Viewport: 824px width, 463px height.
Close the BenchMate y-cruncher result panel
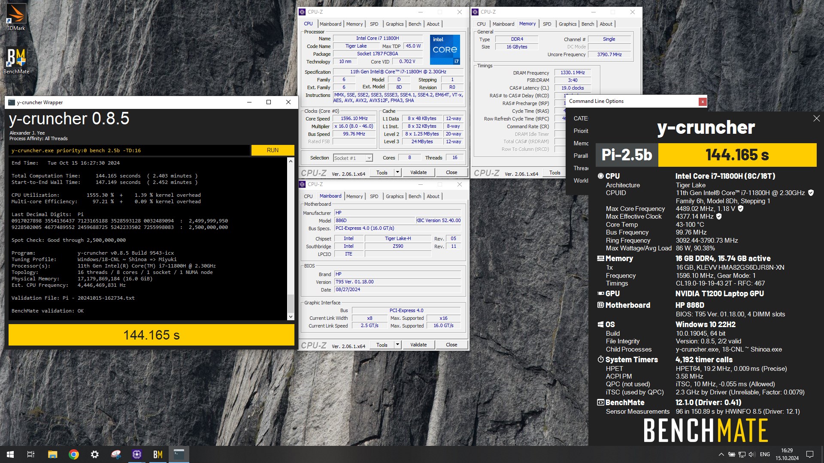[816, 118]
